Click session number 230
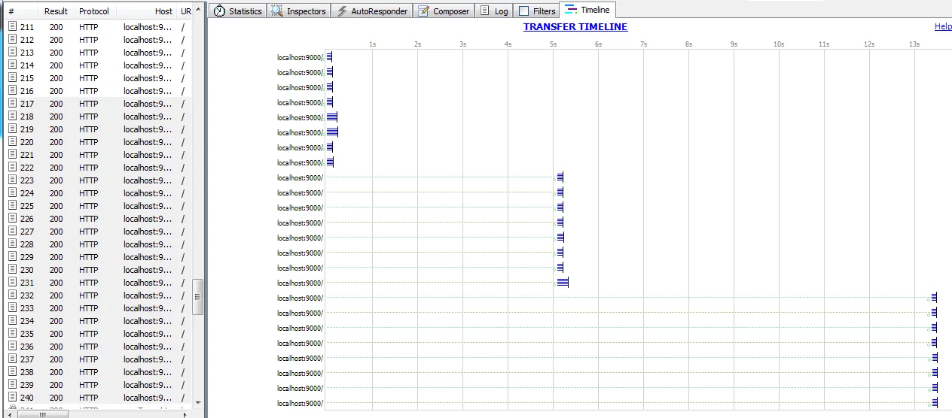952x418 pixels. click(26, 270)
